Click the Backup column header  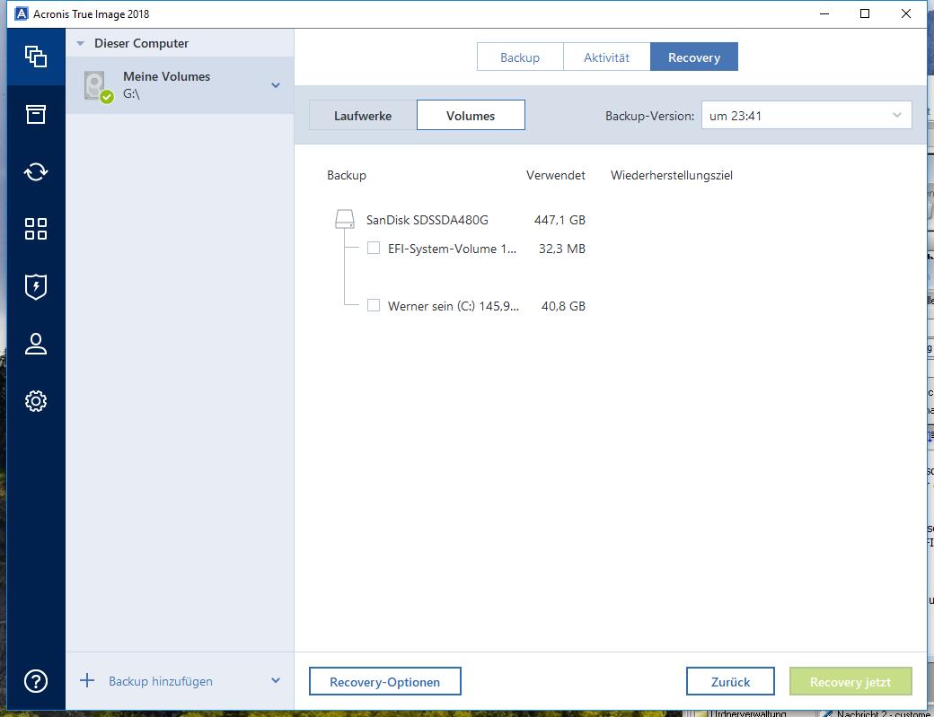(346, 175)
